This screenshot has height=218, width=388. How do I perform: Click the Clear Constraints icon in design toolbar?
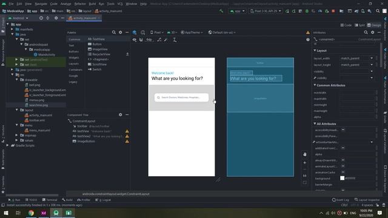[x=159, y=40]
